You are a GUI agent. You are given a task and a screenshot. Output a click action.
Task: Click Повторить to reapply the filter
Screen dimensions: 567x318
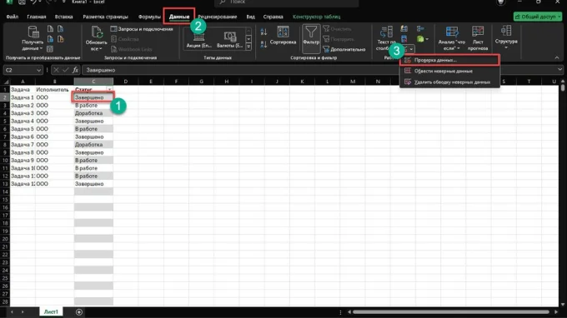(338, 39)
